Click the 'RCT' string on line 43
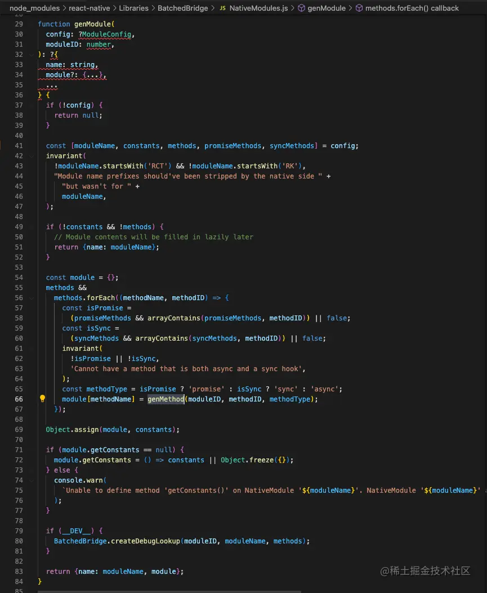 (158, 166)
